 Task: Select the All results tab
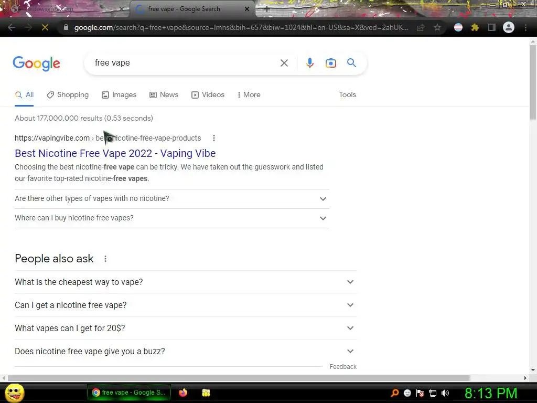24,95
